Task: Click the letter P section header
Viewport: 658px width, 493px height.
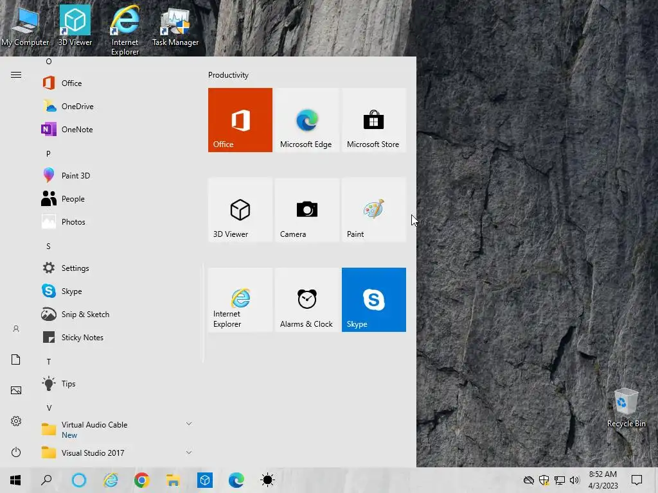Action: pyautogui.click(x=49, y=154)
